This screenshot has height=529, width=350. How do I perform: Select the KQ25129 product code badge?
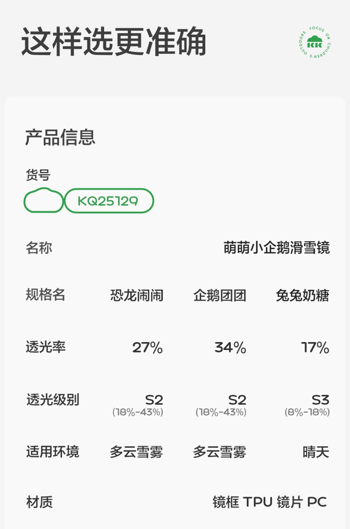(108, 201)
